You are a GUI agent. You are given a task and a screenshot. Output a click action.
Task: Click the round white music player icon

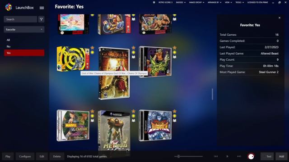pos(251,157)
